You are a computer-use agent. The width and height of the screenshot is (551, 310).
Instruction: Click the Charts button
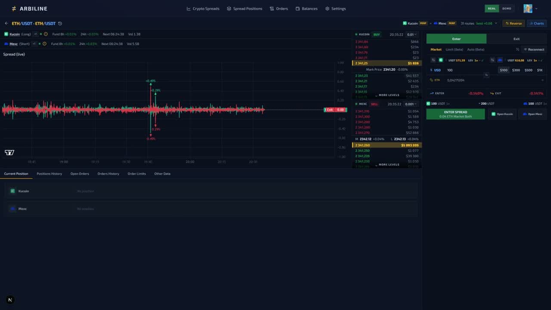(537, 23)
